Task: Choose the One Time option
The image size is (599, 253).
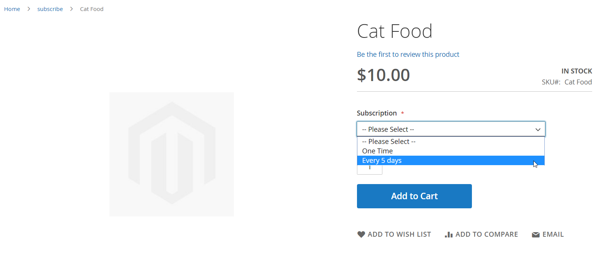Action: pyautogui.click(x=451, y=151)
